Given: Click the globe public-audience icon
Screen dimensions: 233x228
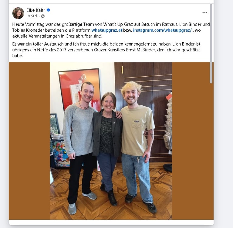Looking at the screenshot, I should click(43, 16).
